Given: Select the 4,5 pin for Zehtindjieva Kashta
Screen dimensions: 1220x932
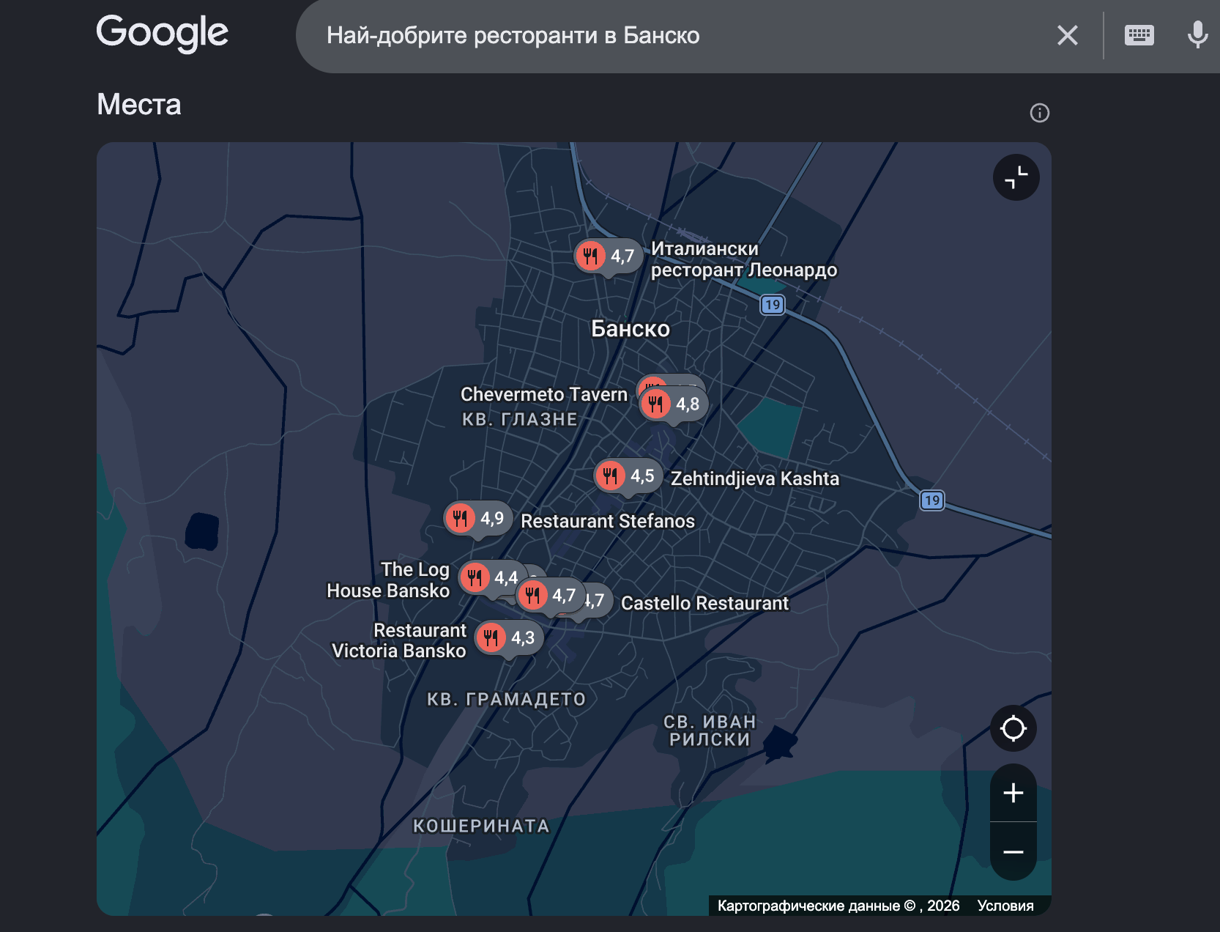Looking at the screenshot, I should point(628,476).
